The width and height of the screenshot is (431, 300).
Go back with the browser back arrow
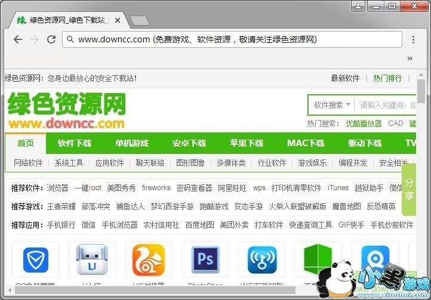(18, 39)
